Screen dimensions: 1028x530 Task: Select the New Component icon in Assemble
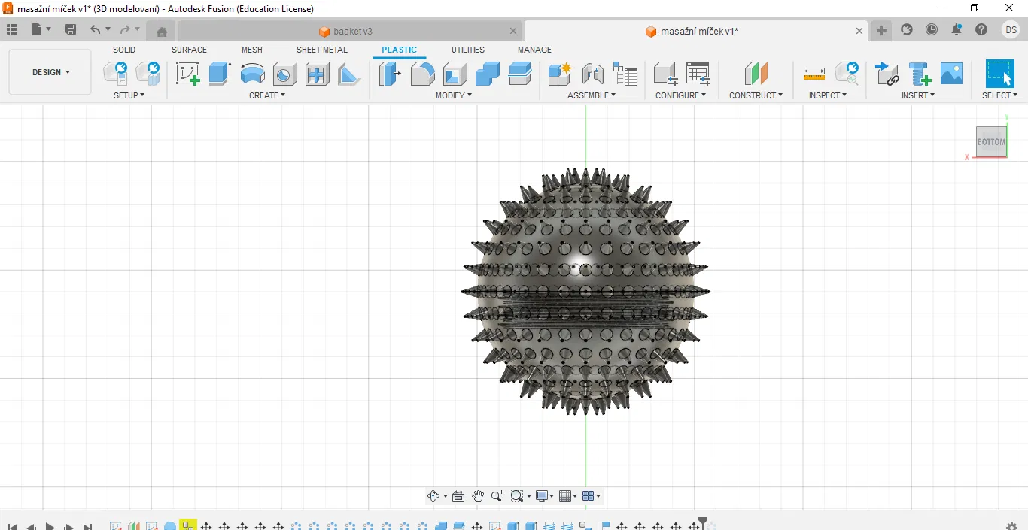559,74
